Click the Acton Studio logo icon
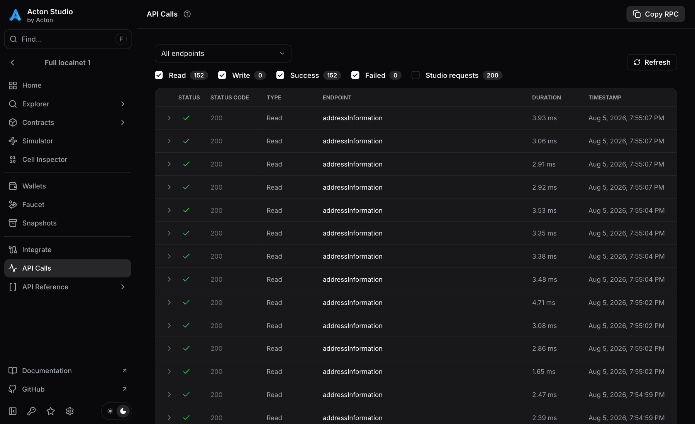This screenshot has height=424, width=695. point(15,15)
